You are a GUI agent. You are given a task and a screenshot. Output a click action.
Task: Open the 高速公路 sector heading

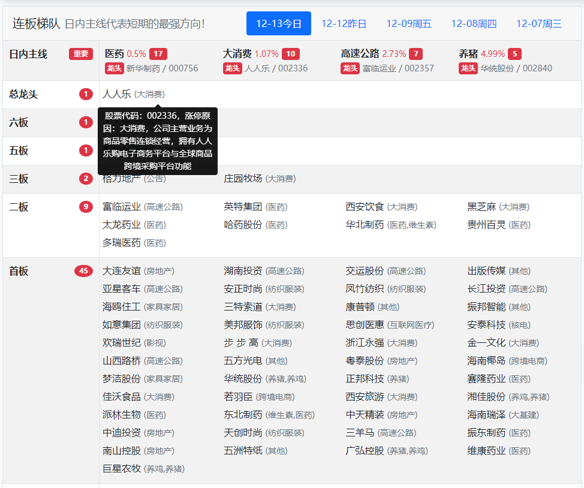pos(360,53)
